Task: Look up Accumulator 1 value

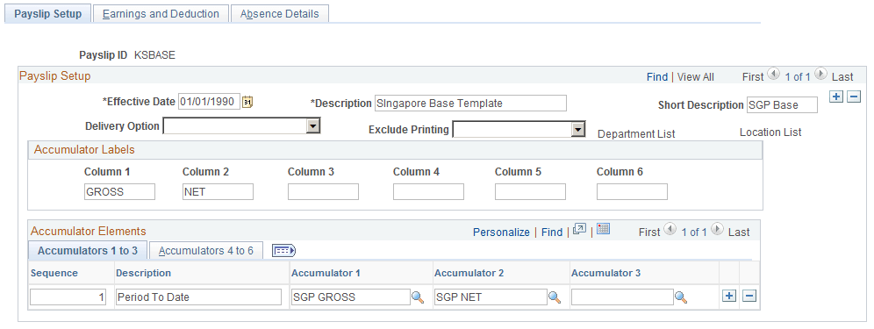Action: [418, 297]
